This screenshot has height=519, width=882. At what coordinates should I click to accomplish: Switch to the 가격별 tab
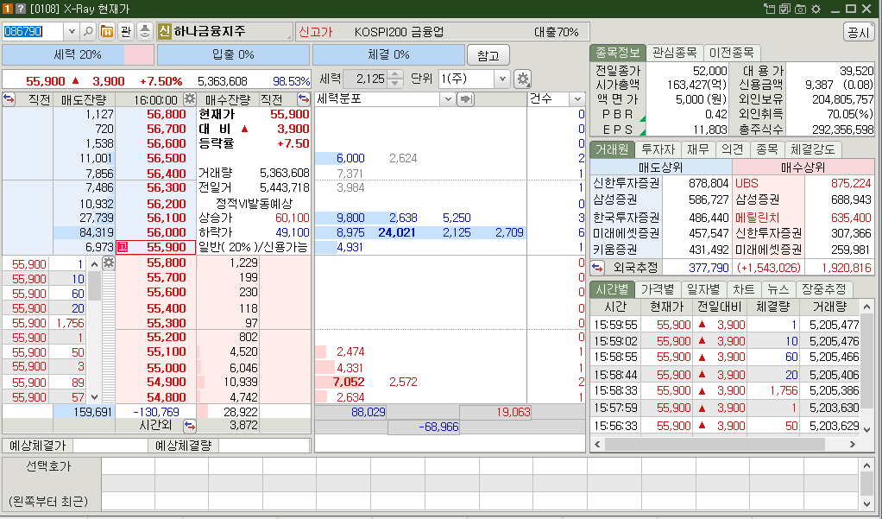(658, 289)
